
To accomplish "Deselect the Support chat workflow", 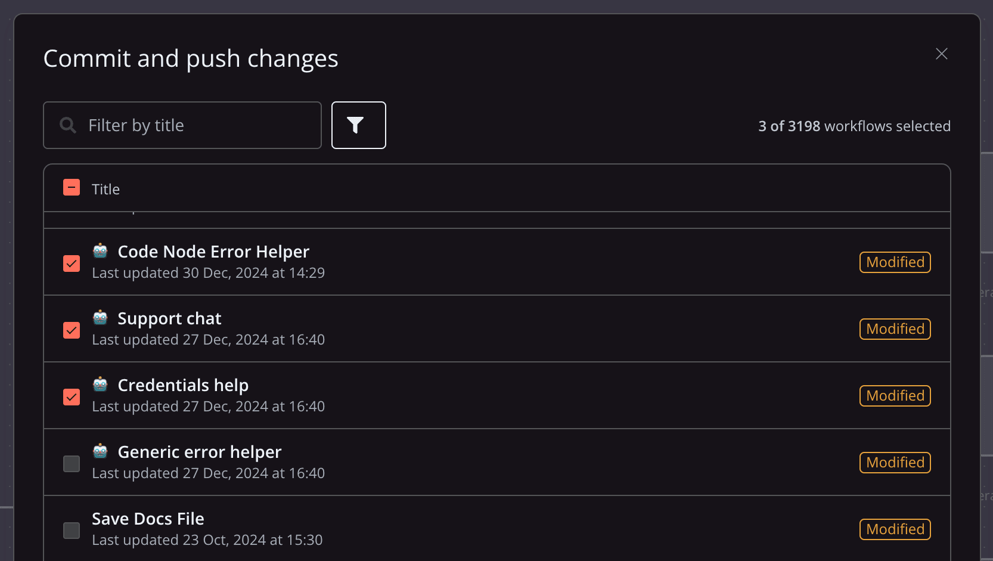I will (72, 330).
